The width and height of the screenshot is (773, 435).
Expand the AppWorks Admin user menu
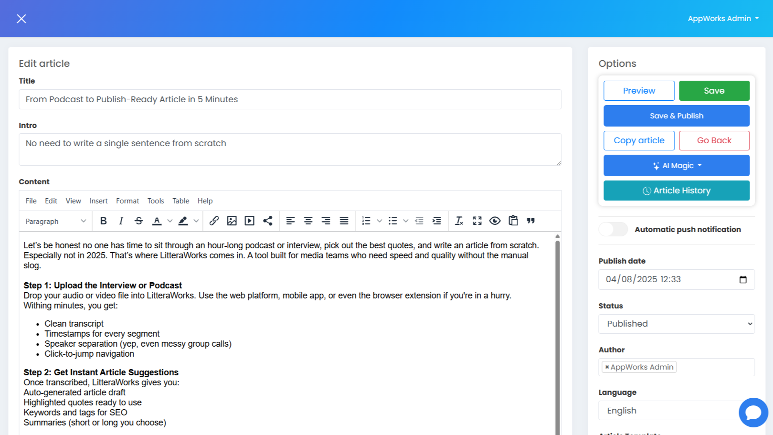pos(722,19)
